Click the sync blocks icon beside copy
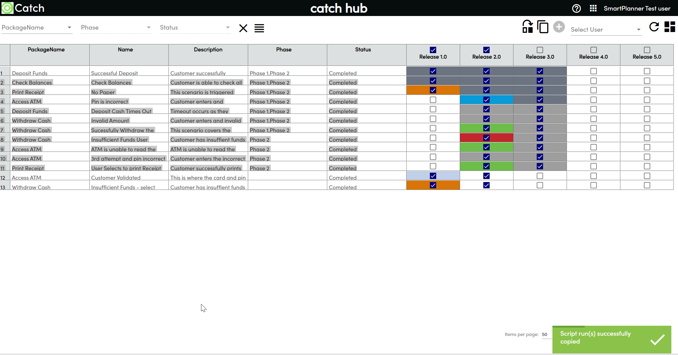The width and height of the screenshot is (678, 355). pyautogui.click(x=527, y=27)
